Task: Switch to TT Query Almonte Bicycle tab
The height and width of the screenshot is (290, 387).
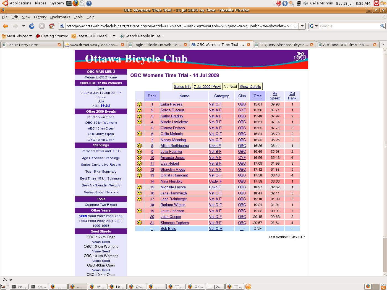Action: point(283,45)
